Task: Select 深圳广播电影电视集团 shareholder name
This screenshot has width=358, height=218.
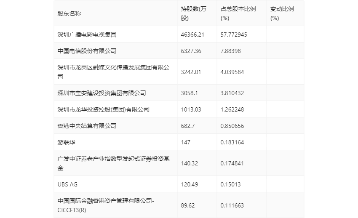Action: pyautogui.click(x=87, y=35)
